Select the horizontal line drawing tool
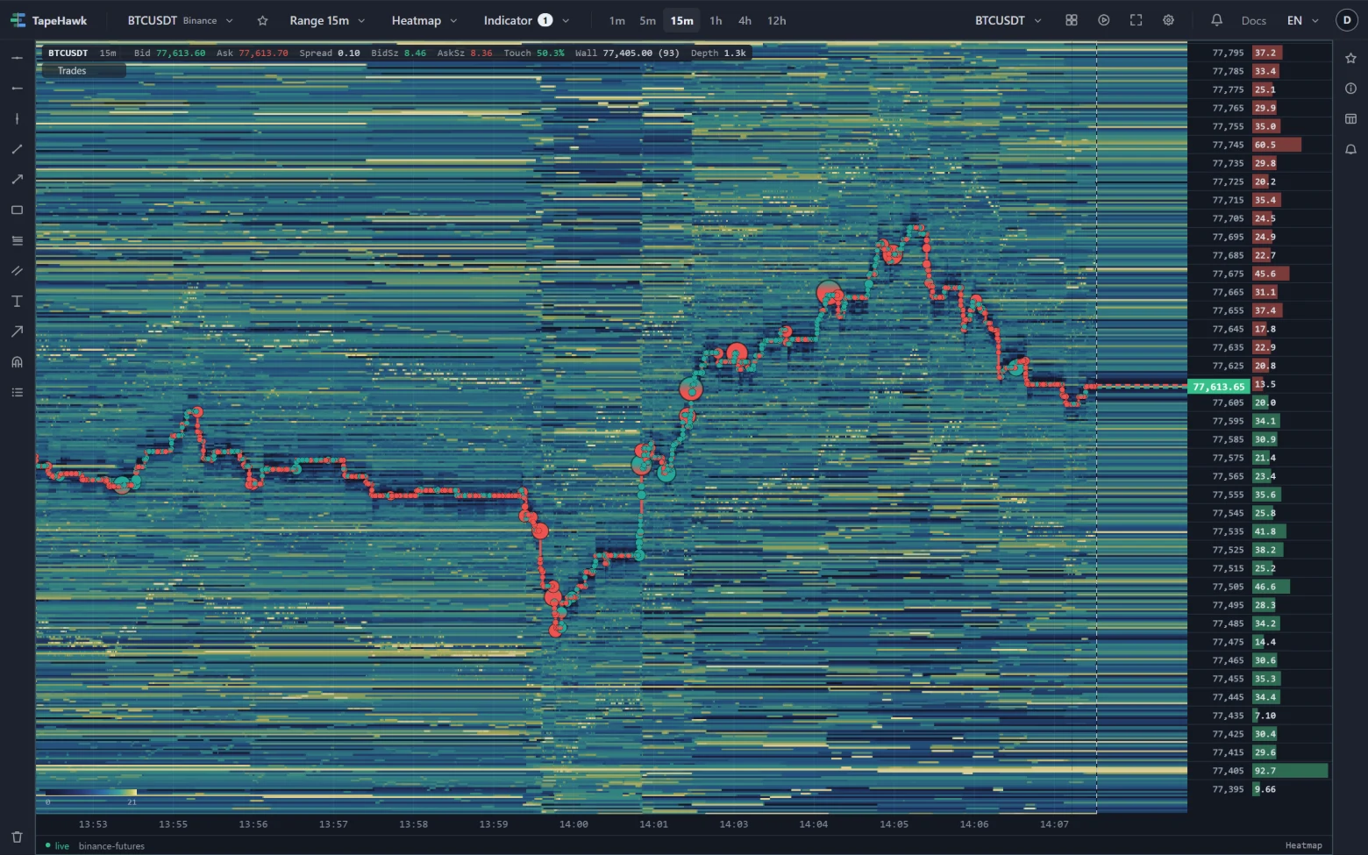 pos(17,58)
